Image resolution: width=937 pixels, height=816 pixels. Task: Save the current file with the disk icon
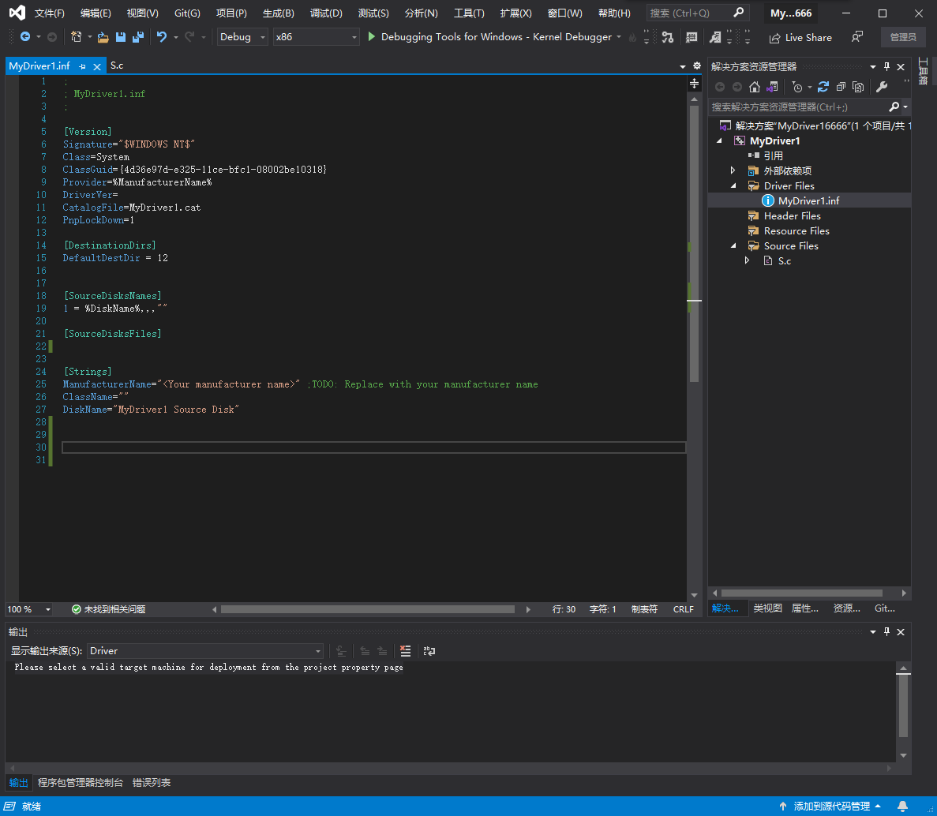point(120,37)
